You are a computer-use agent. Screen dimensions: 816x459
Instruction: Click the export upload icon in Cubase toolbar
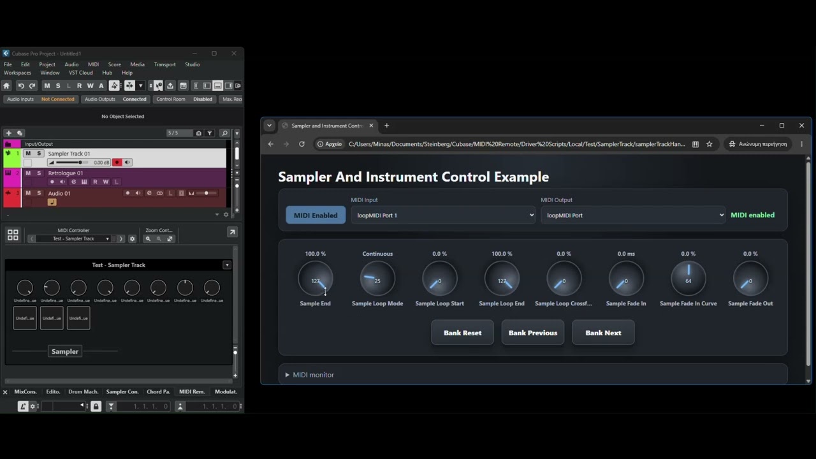coord(170,85)
